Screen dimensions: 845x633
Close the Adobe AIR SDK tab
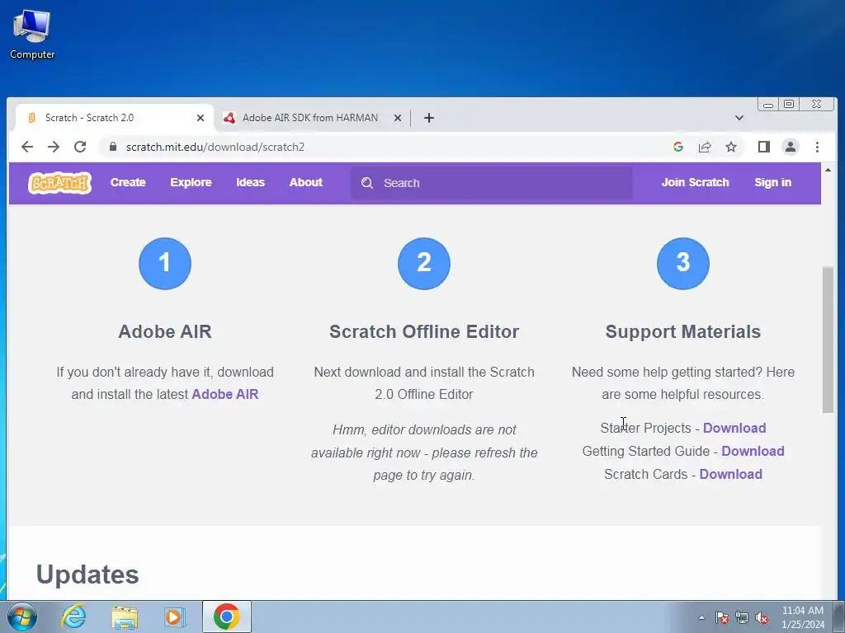point(398,118)
